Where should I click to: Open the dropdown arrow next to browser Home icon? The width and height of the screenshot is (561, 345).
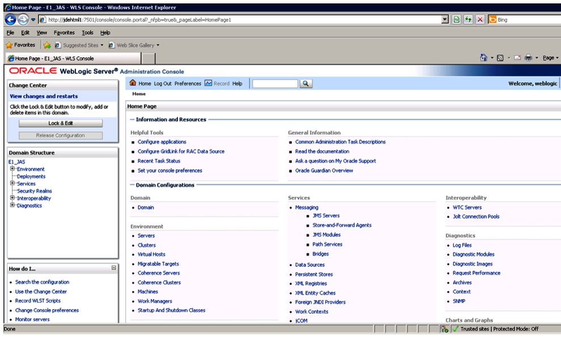(492, 58)
